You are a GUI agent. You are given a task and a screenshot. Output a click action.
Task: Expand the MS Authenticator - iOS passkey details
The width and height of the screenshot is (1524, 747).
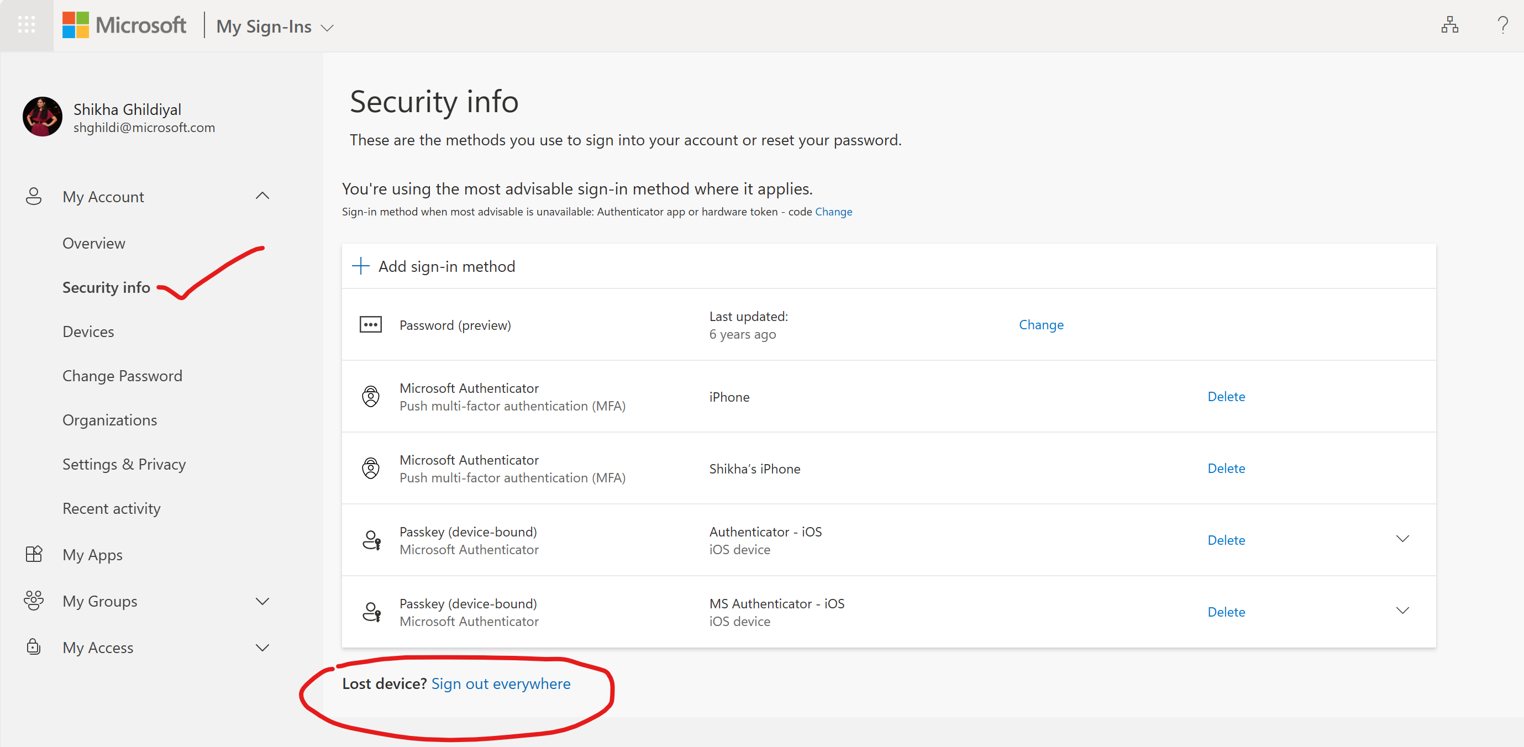click(1402, 611)
